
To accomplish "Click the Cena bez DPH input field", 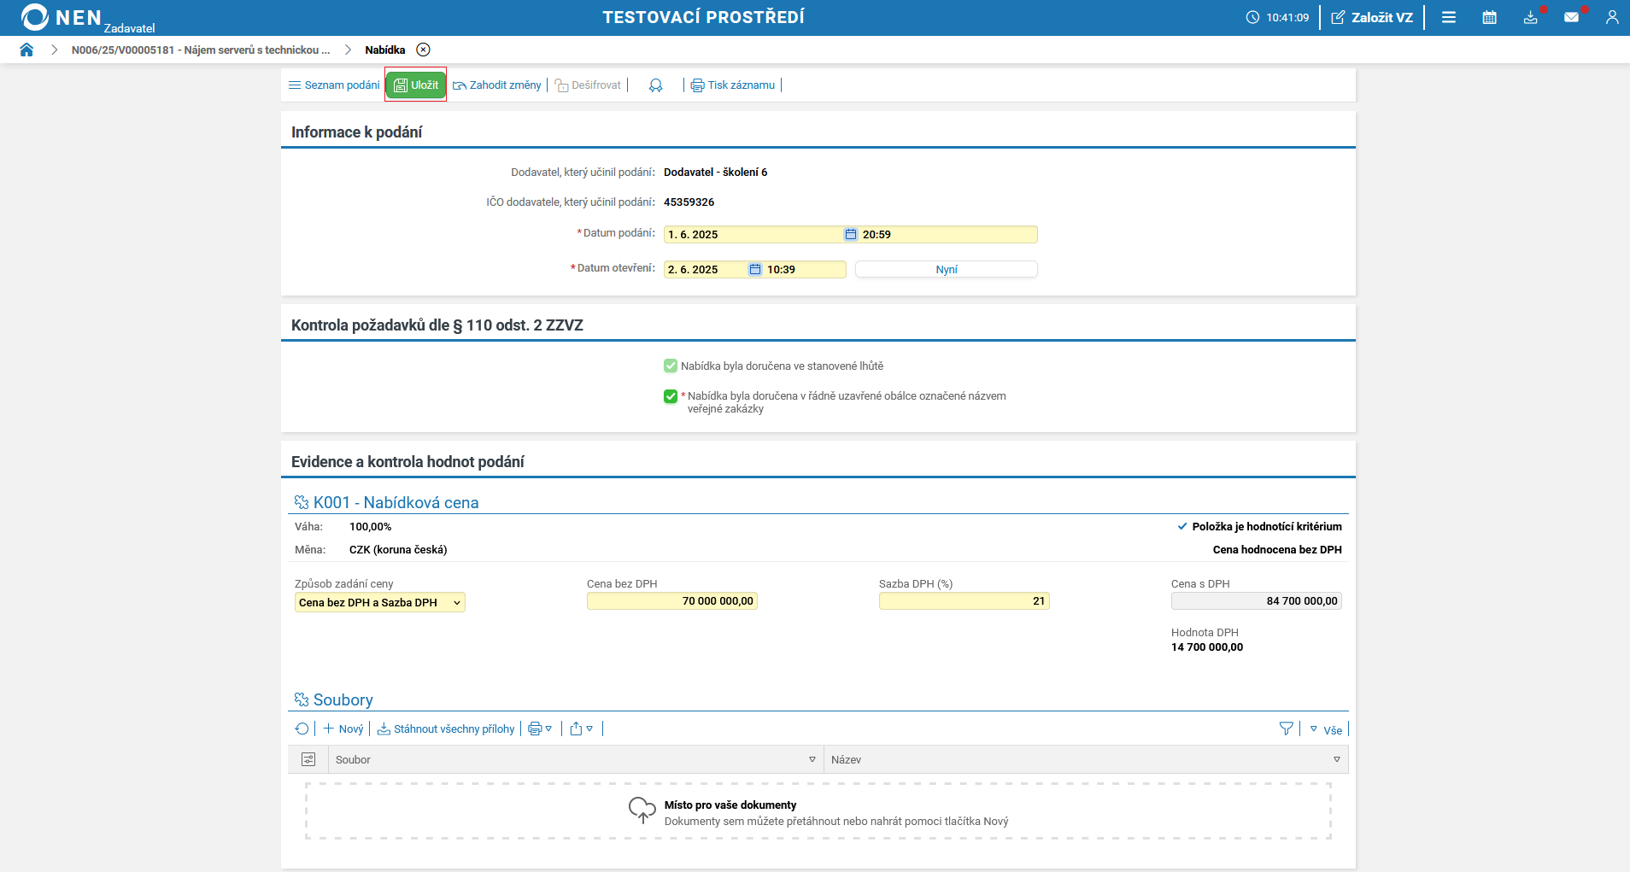I will [x=671, y=601].
